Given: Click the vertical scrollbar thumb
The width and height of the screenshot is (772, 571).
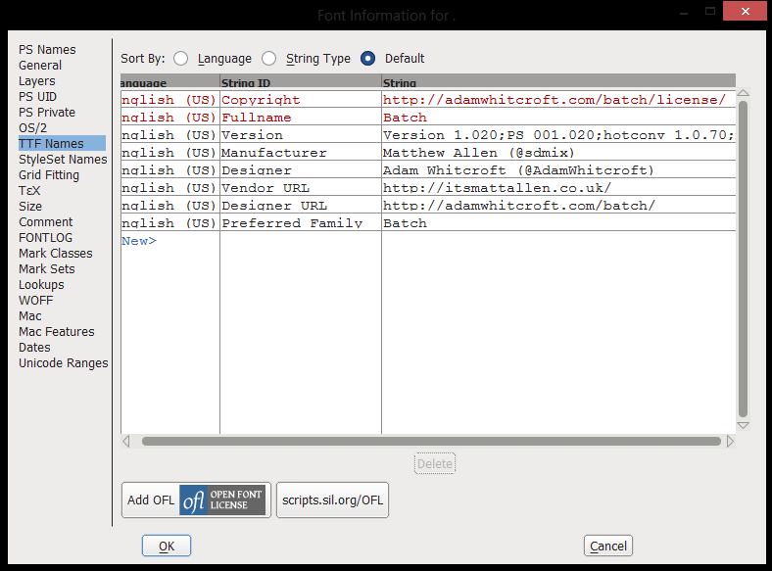Looking at the screenshot, I should coord(744,259).
